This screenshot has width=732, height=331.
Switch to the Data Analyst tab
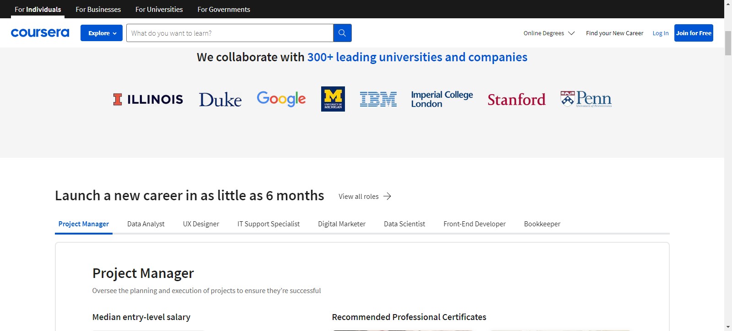click(146, 224)
